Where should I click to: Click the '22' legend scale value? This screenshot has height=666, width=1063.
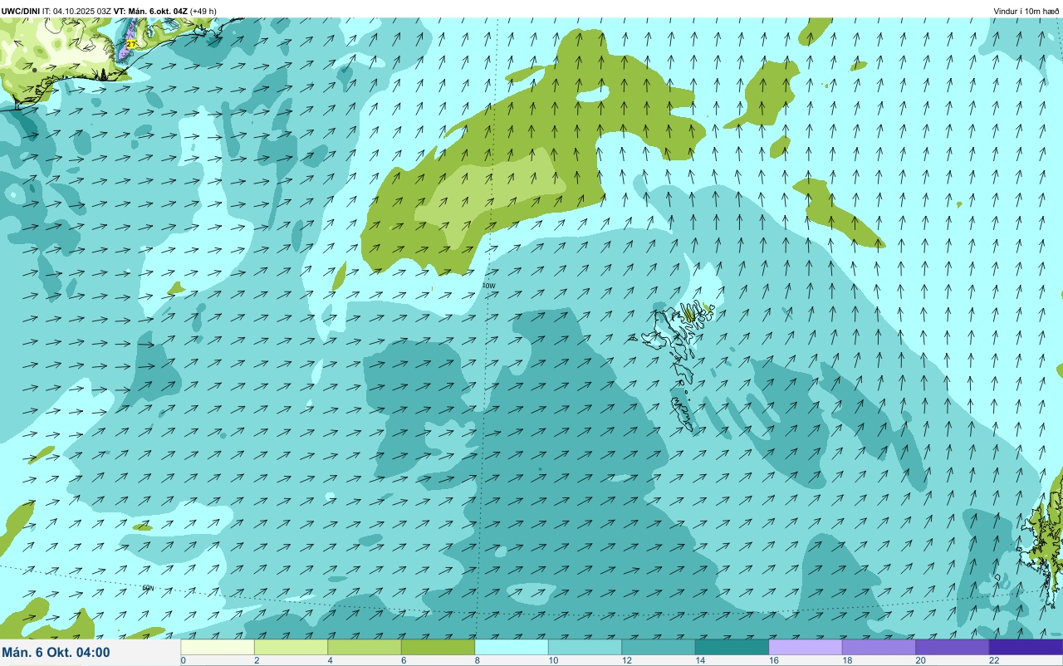tap(994, 660)
